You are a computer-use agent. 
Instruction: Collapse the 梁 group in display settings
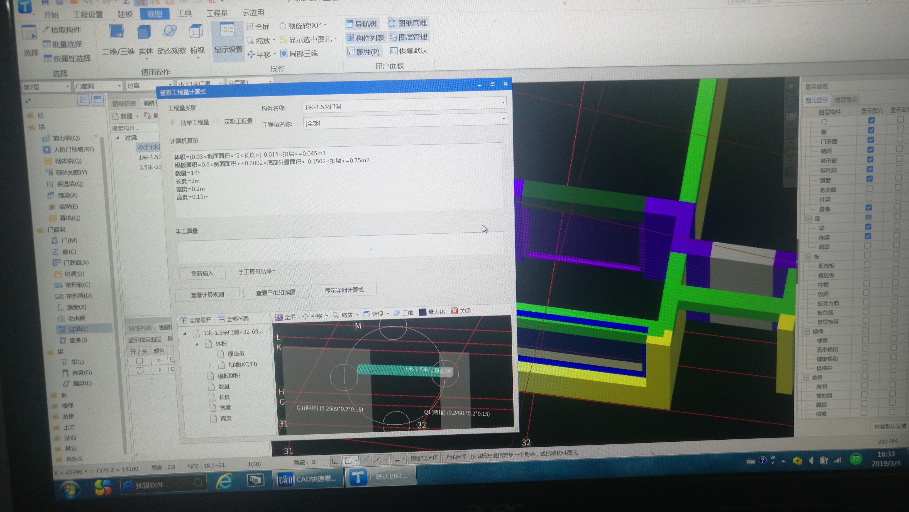click(x=809, y=219)
